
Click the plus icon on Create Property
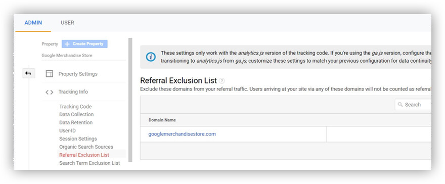(x=67, y=44)
